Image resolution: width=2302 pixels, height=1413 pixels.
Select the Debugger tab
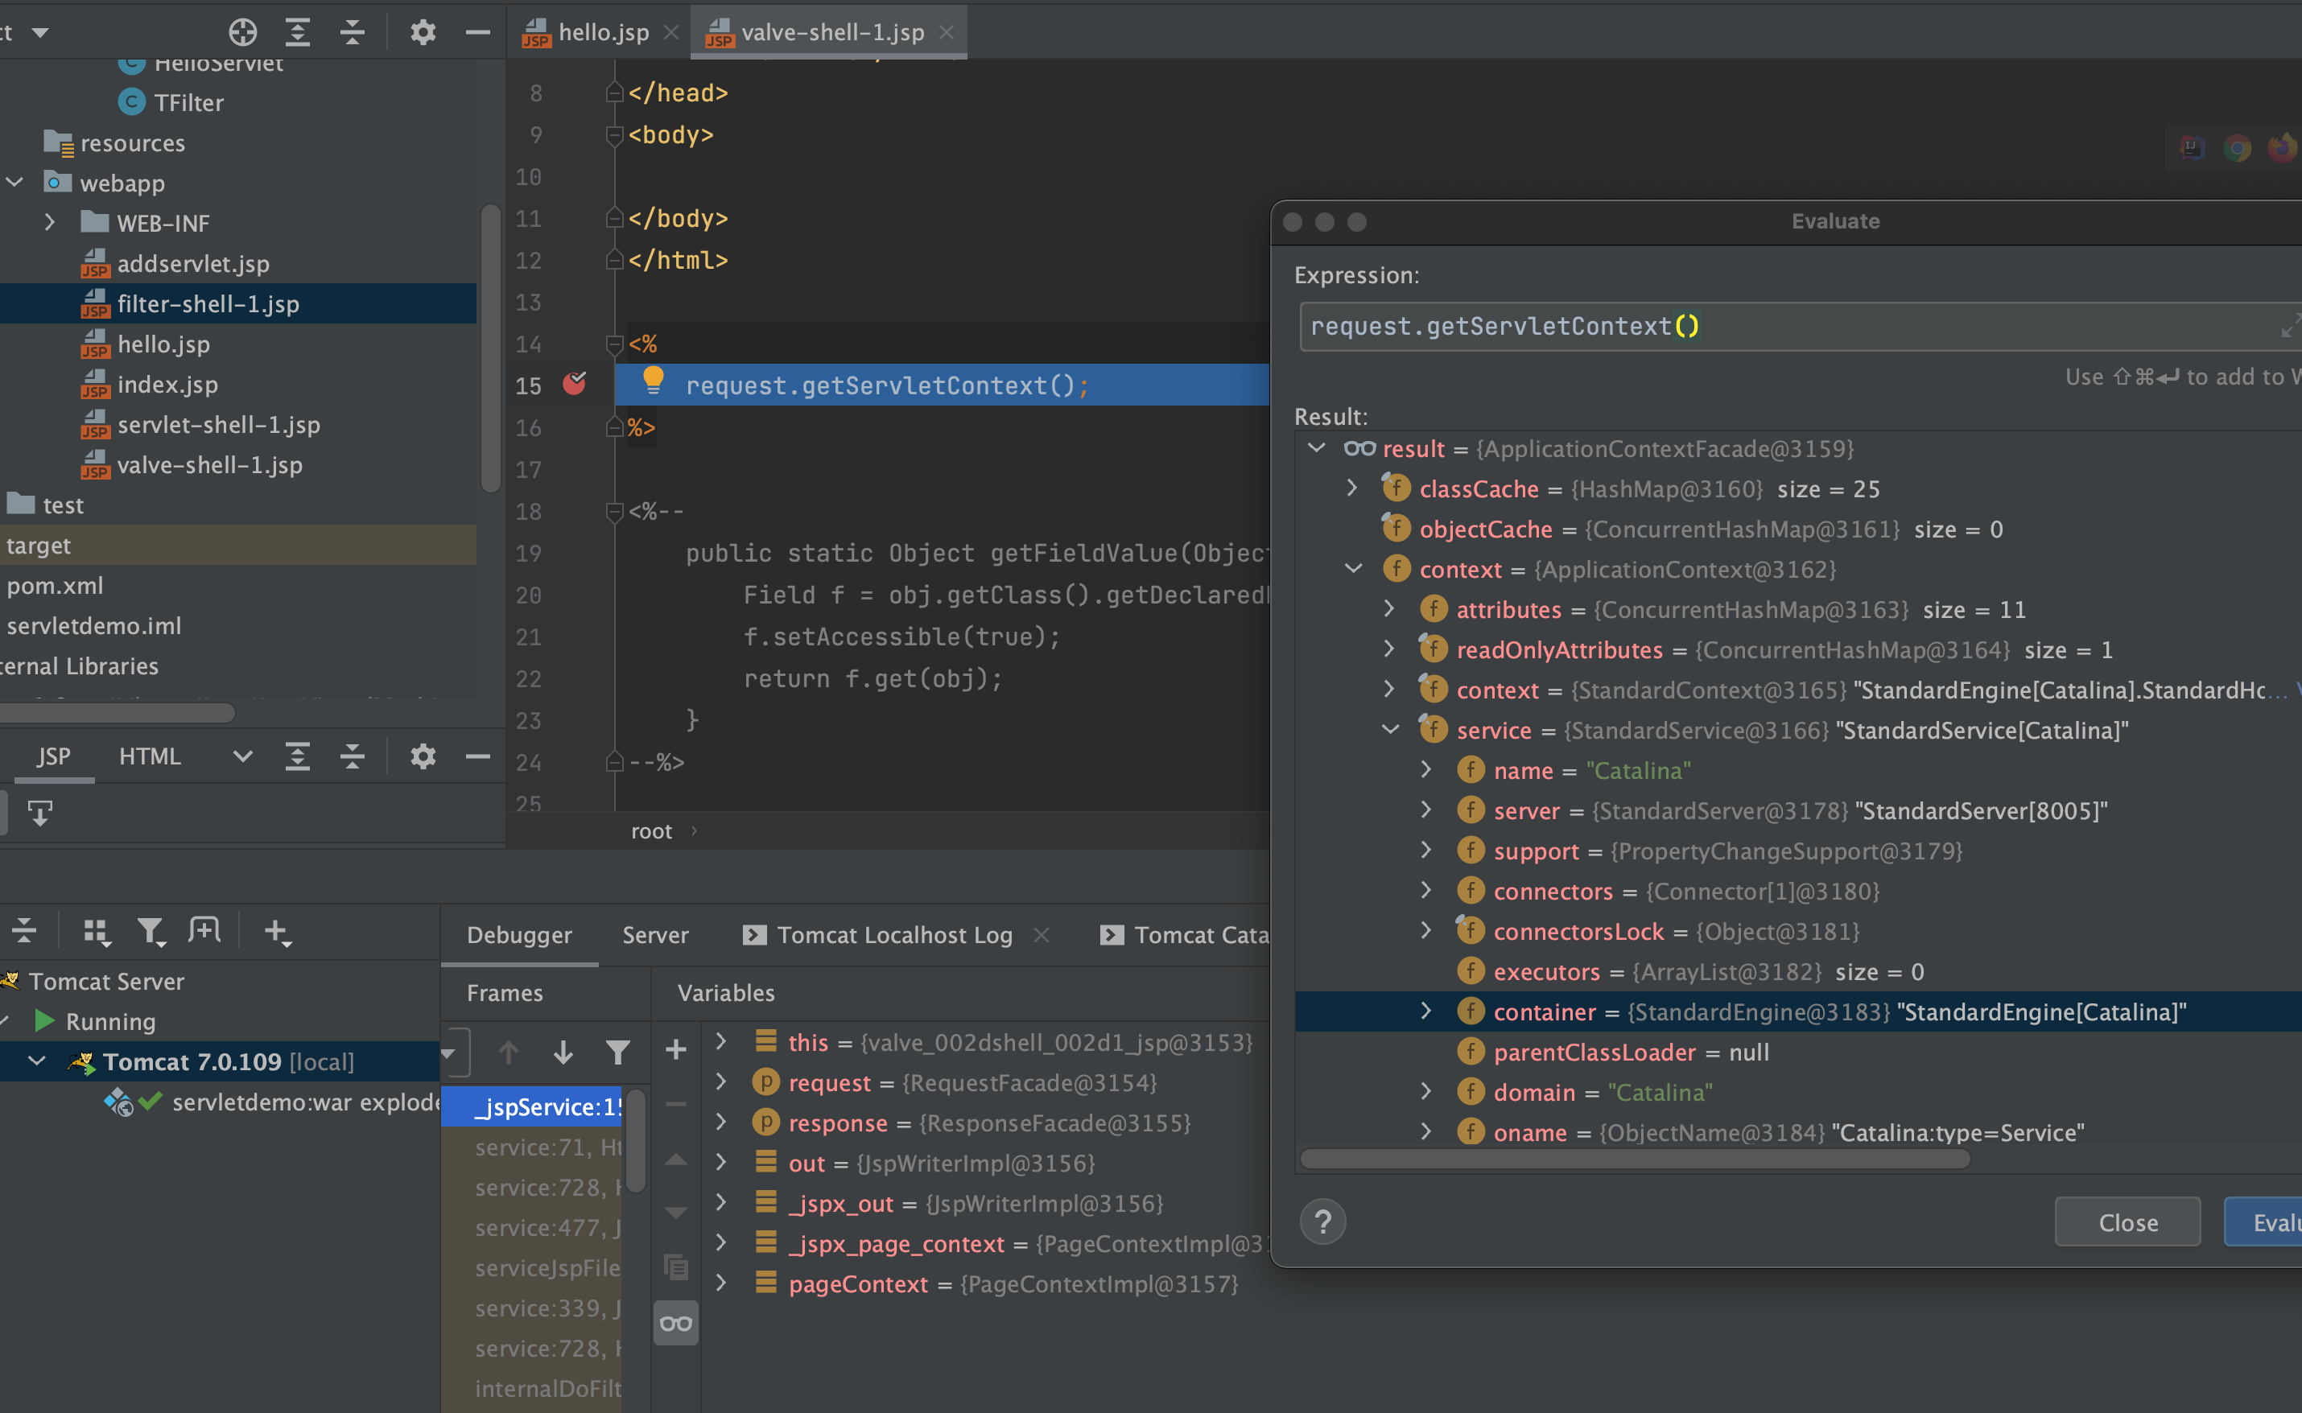(x=520, y=934)
